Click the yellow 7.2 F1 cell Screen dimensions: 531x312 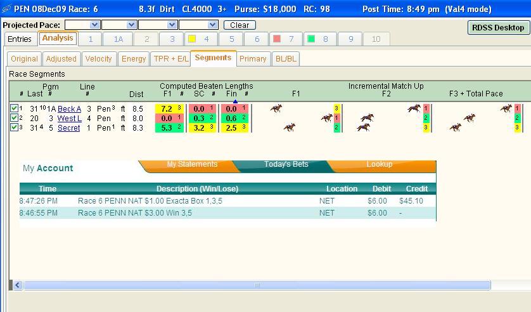(169, 108)
